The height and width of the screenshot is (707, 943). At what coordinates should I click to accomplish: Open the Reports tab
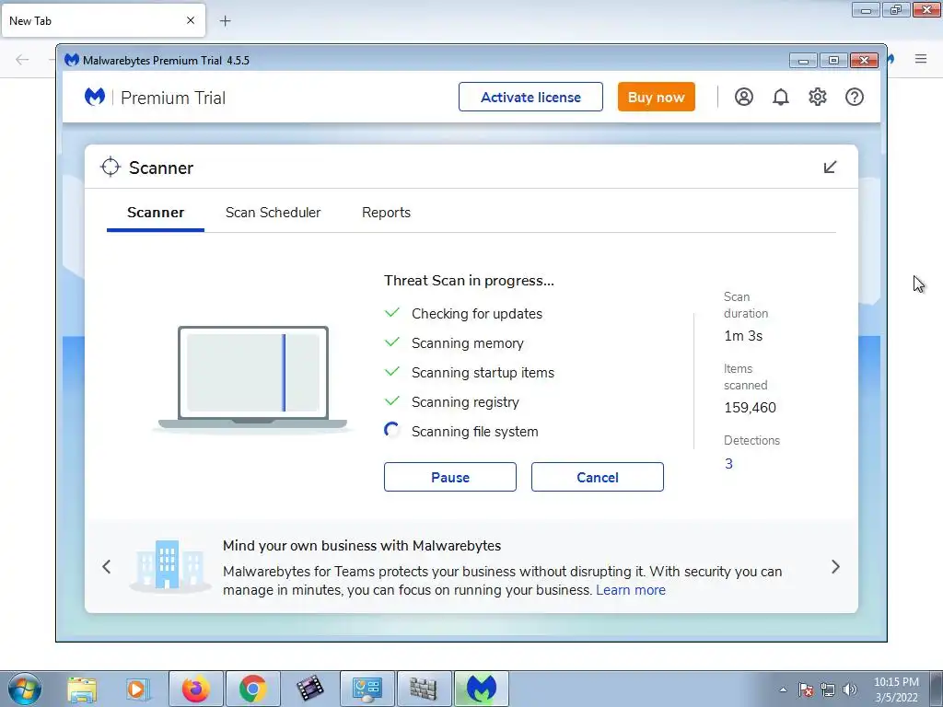coord(386,213)
